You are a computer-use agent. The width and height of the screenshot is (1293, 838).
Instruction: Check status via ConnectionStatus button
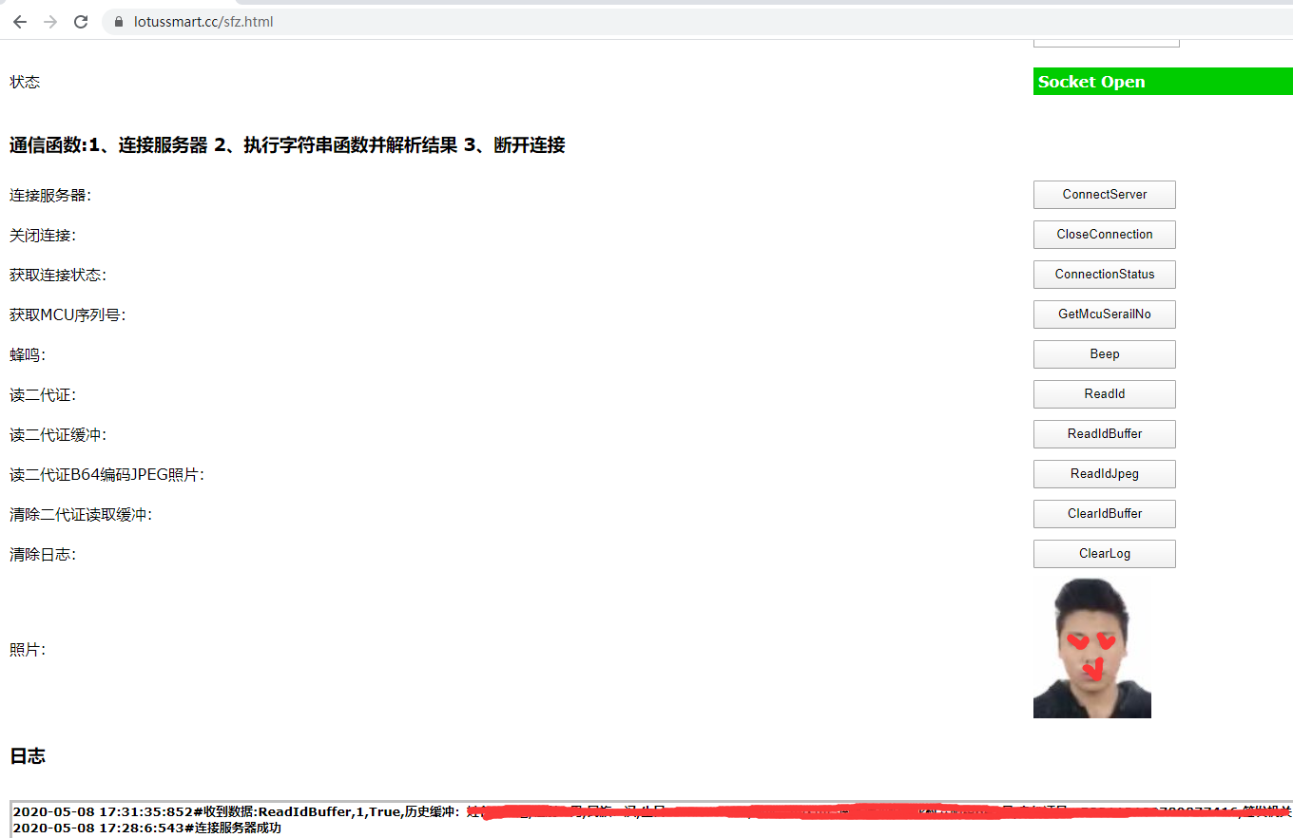1104,275
